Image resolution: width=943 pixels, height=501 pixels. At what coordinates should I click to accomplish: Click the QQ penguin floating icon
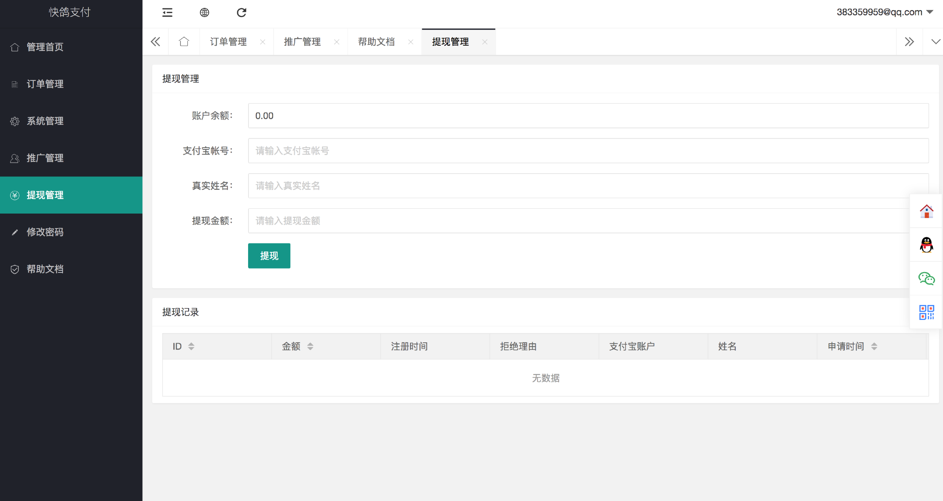926,245
